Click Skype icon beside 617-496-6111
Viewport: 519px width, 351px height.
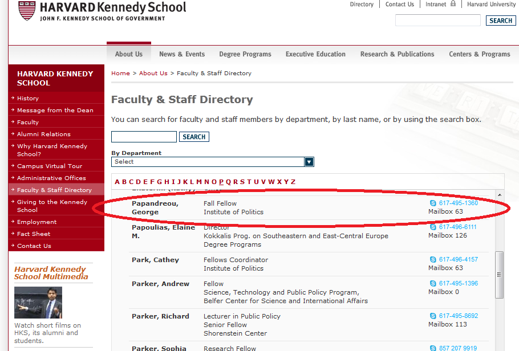(x=433, y=227)
